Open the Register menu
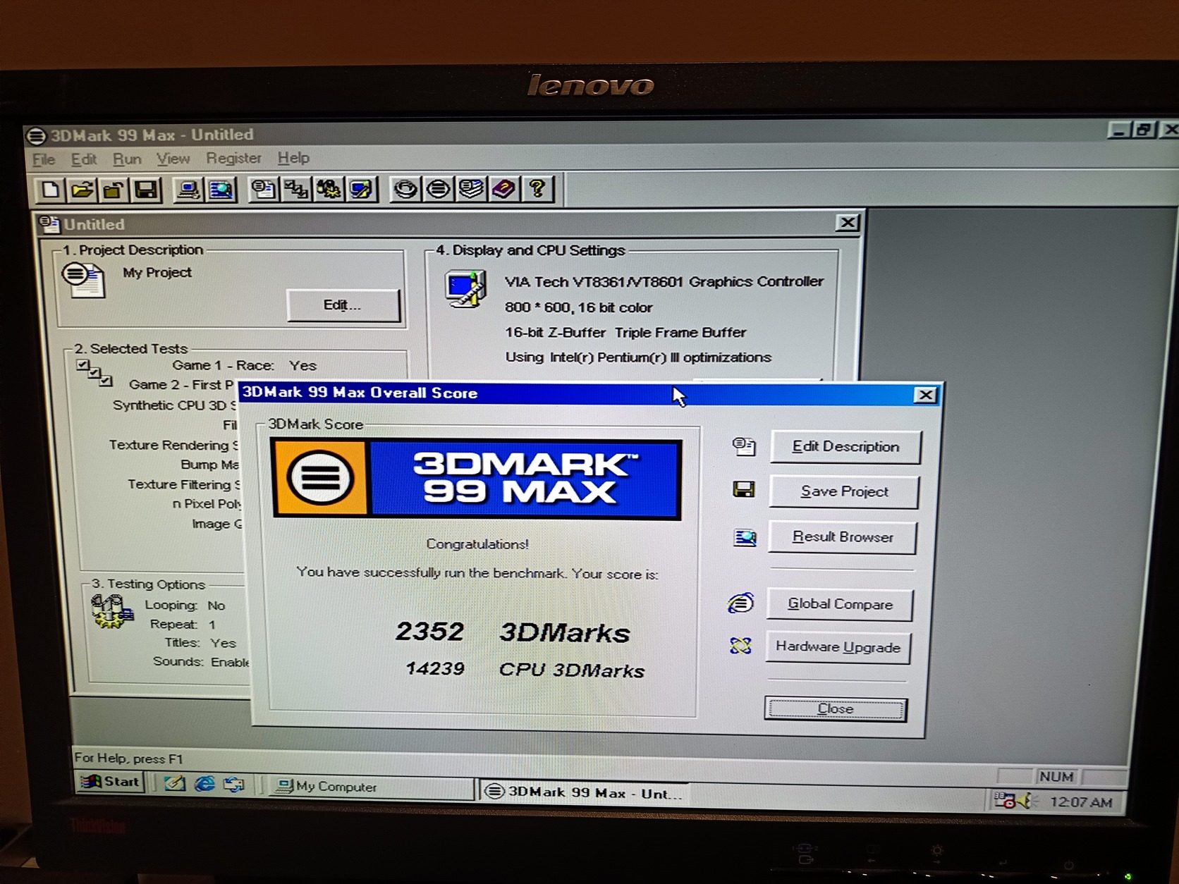1179x884 pixels. [x=233, y=158]
